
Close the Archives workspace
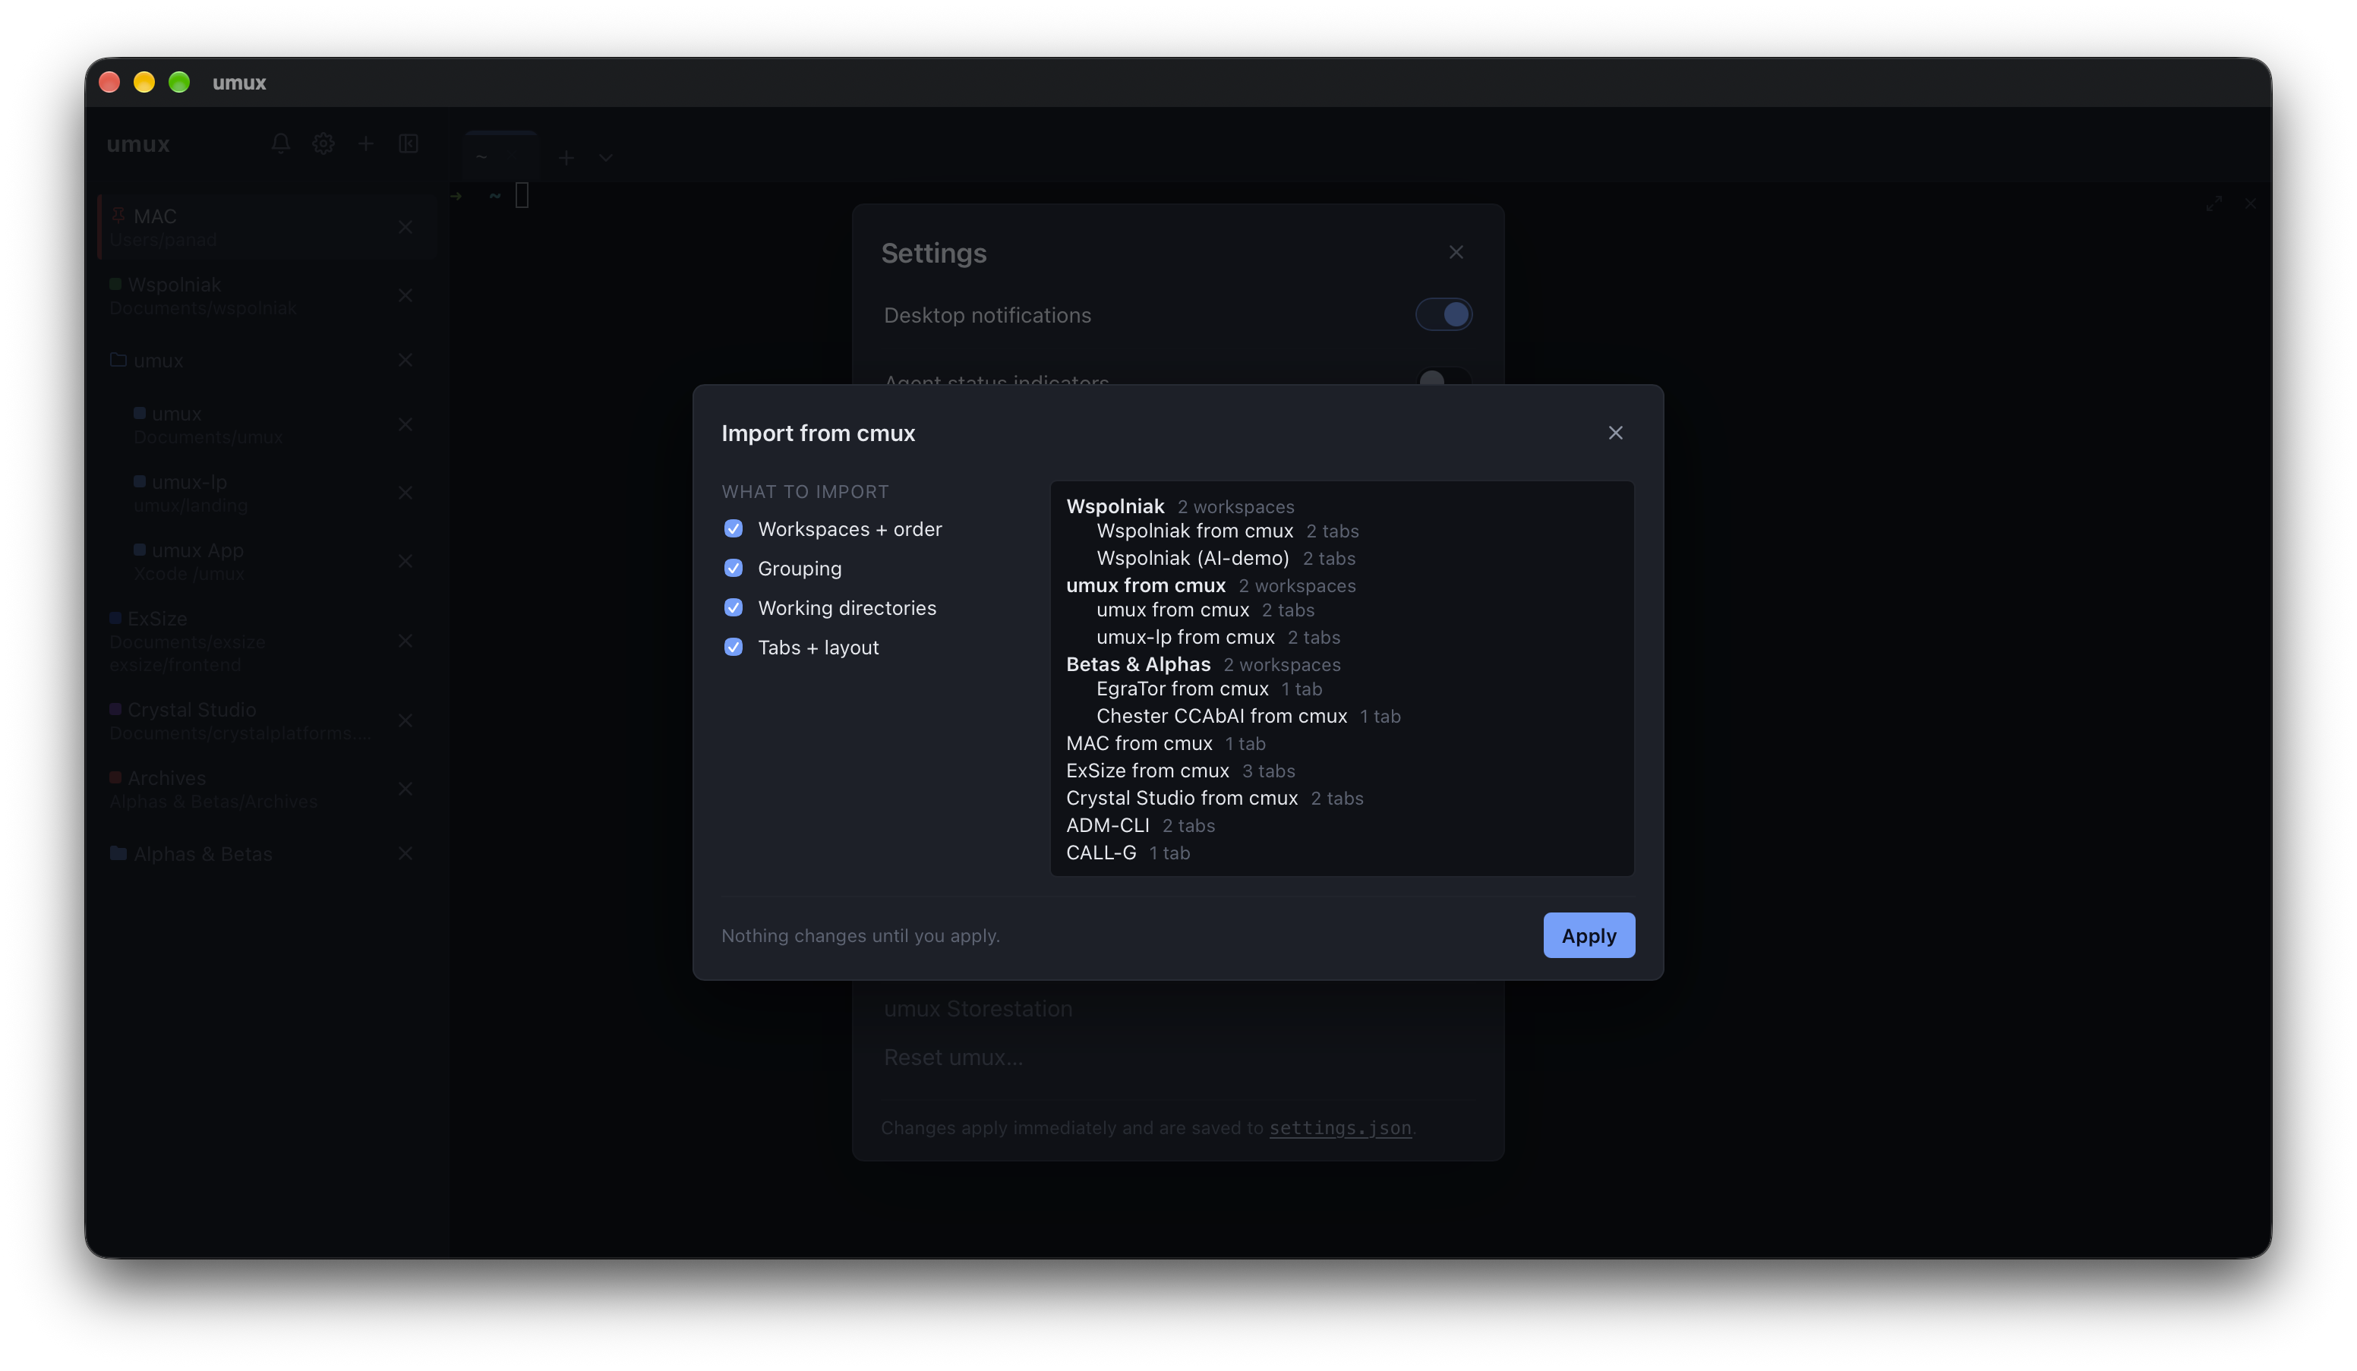[x=405, y=789]
